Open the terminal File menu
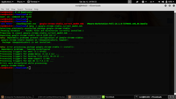The height and width of the screenshot is (99, 176). [2, 9]
